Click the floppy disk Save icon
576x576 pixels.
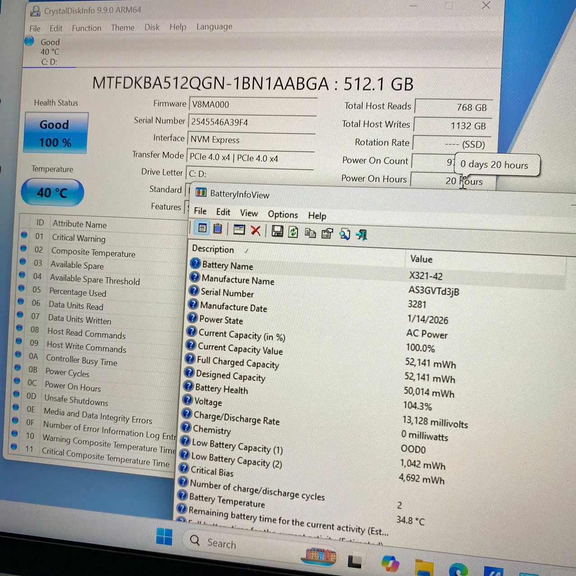[277, 231]
